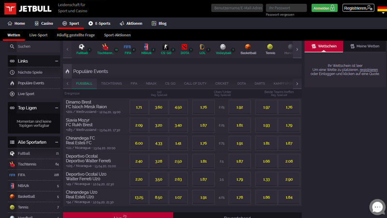
Task: Select 3.20 draw odds for Slavia Mozyr
Action: click(159, 125)
